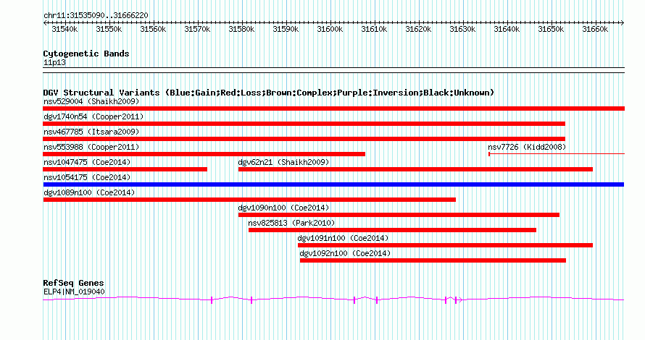This screenshot has height=340, width=645.
Task: Click the nsv7726 (Kidd2008) thin red feature
Action: tap(557, 154)
